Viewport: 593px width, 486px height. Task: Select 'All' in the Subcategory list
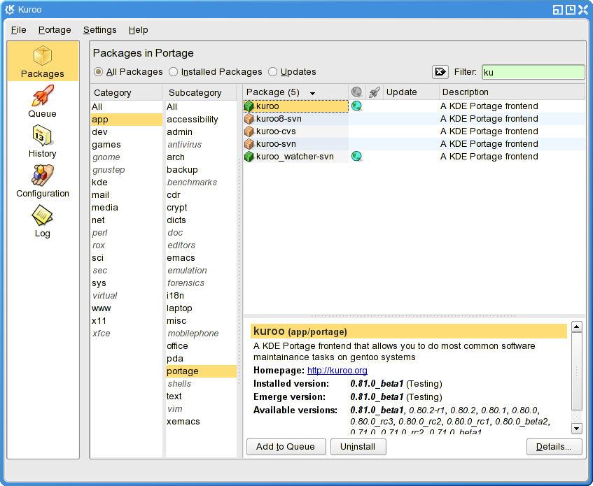[201, 107]
